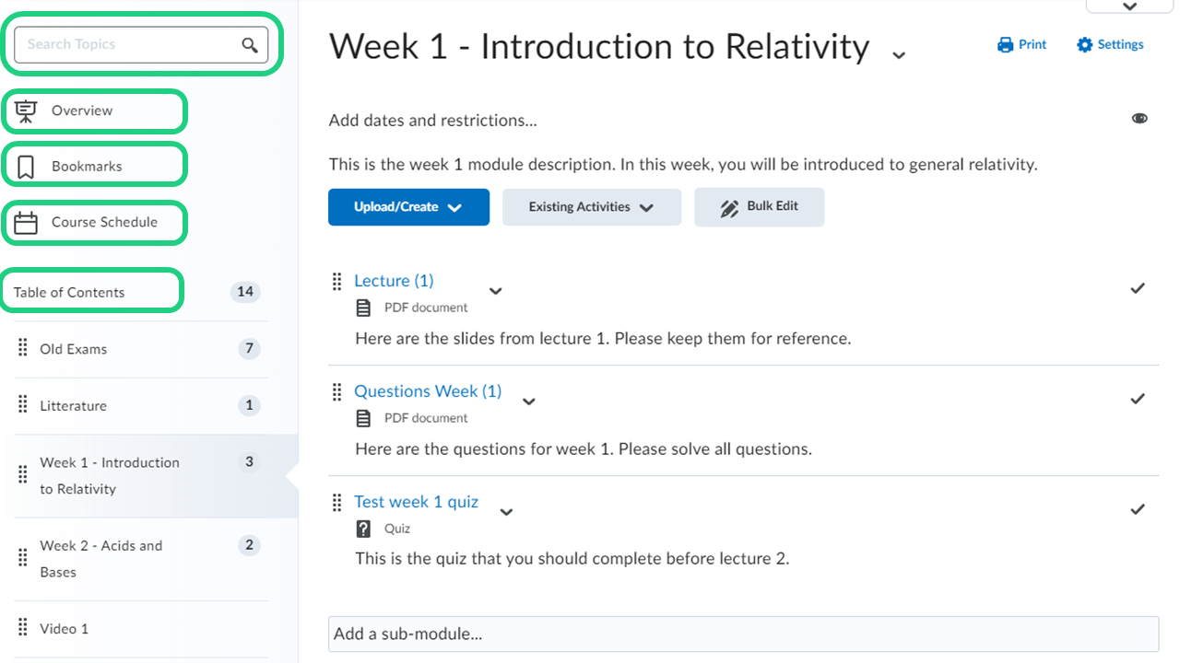Open the chevron menu beside Lecture (1)
The image size is (1180, 663).
(495, 291)
